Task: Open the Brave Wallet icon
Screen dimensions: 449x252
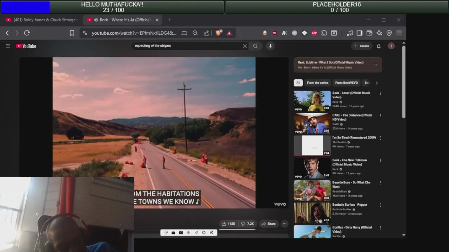Action: click(x=369, y=33)
